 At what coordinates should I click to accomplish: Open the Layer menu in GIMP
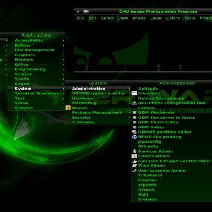pyautogui.click(x=156, y=18)
